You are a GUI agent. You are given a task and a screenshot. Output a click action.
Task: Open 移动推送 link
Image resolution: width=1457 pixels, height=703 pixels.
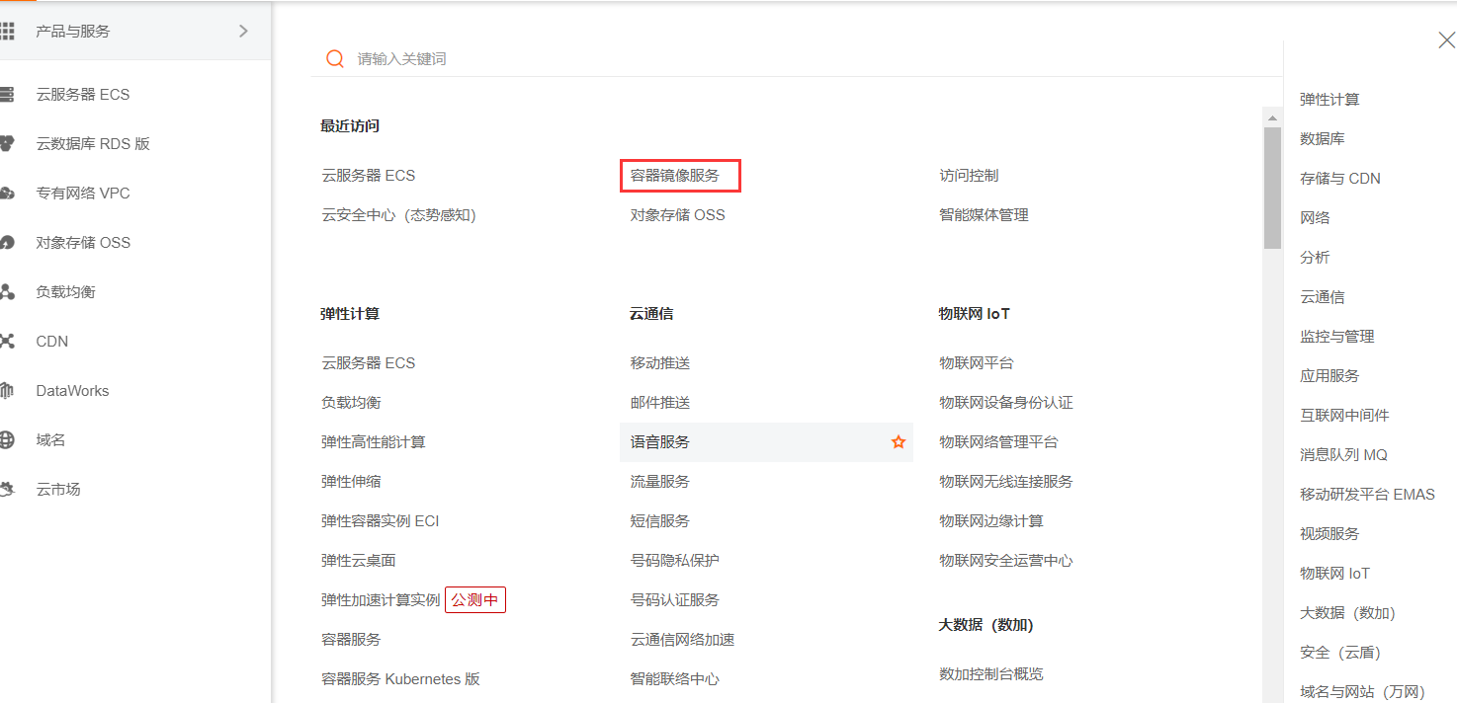click(660, 363)
